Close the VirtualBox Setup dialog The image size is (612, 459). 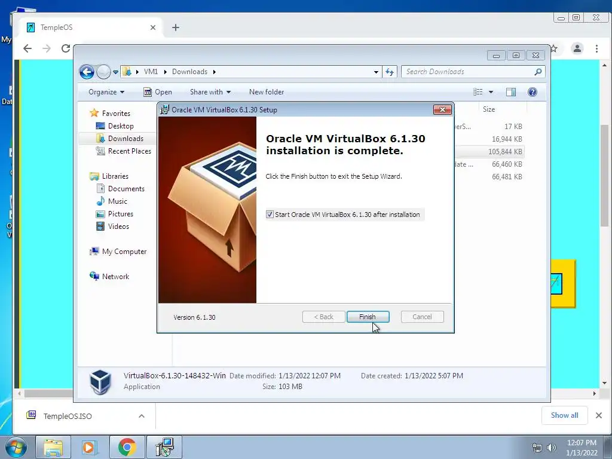click(442, 110)
